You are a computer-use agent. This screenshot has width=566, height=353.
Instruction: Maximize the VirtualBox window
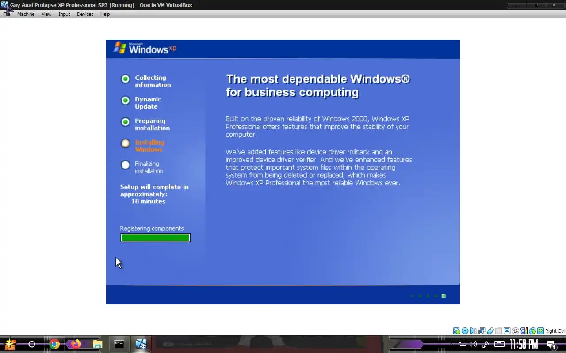[536, 5]
